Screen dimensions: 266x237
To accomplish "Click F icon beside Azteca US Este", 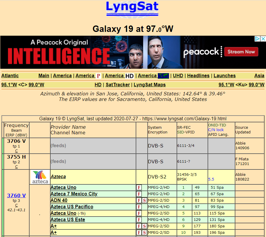I will coord(139,220).
